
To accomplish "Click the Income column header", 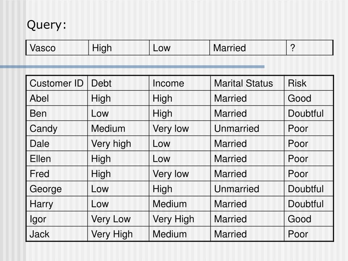I will click(180, 83).
